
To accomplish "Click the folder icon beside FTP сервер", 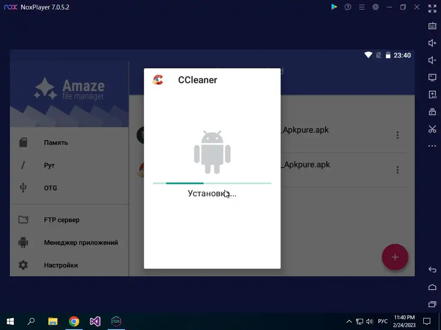I will (x=23, y=220).
